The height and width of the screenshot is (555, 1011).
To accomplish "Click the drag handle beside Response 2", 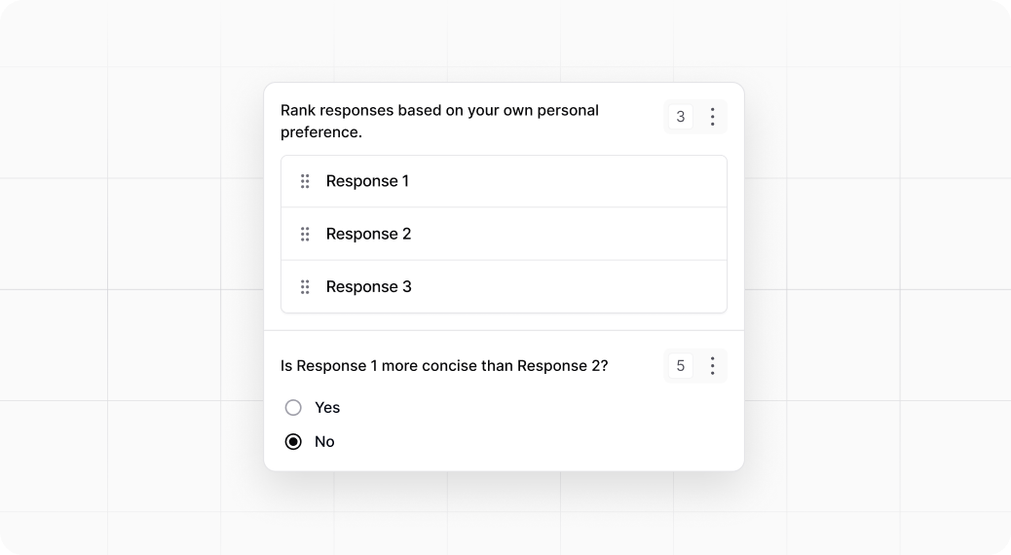I will coord(305,234).
